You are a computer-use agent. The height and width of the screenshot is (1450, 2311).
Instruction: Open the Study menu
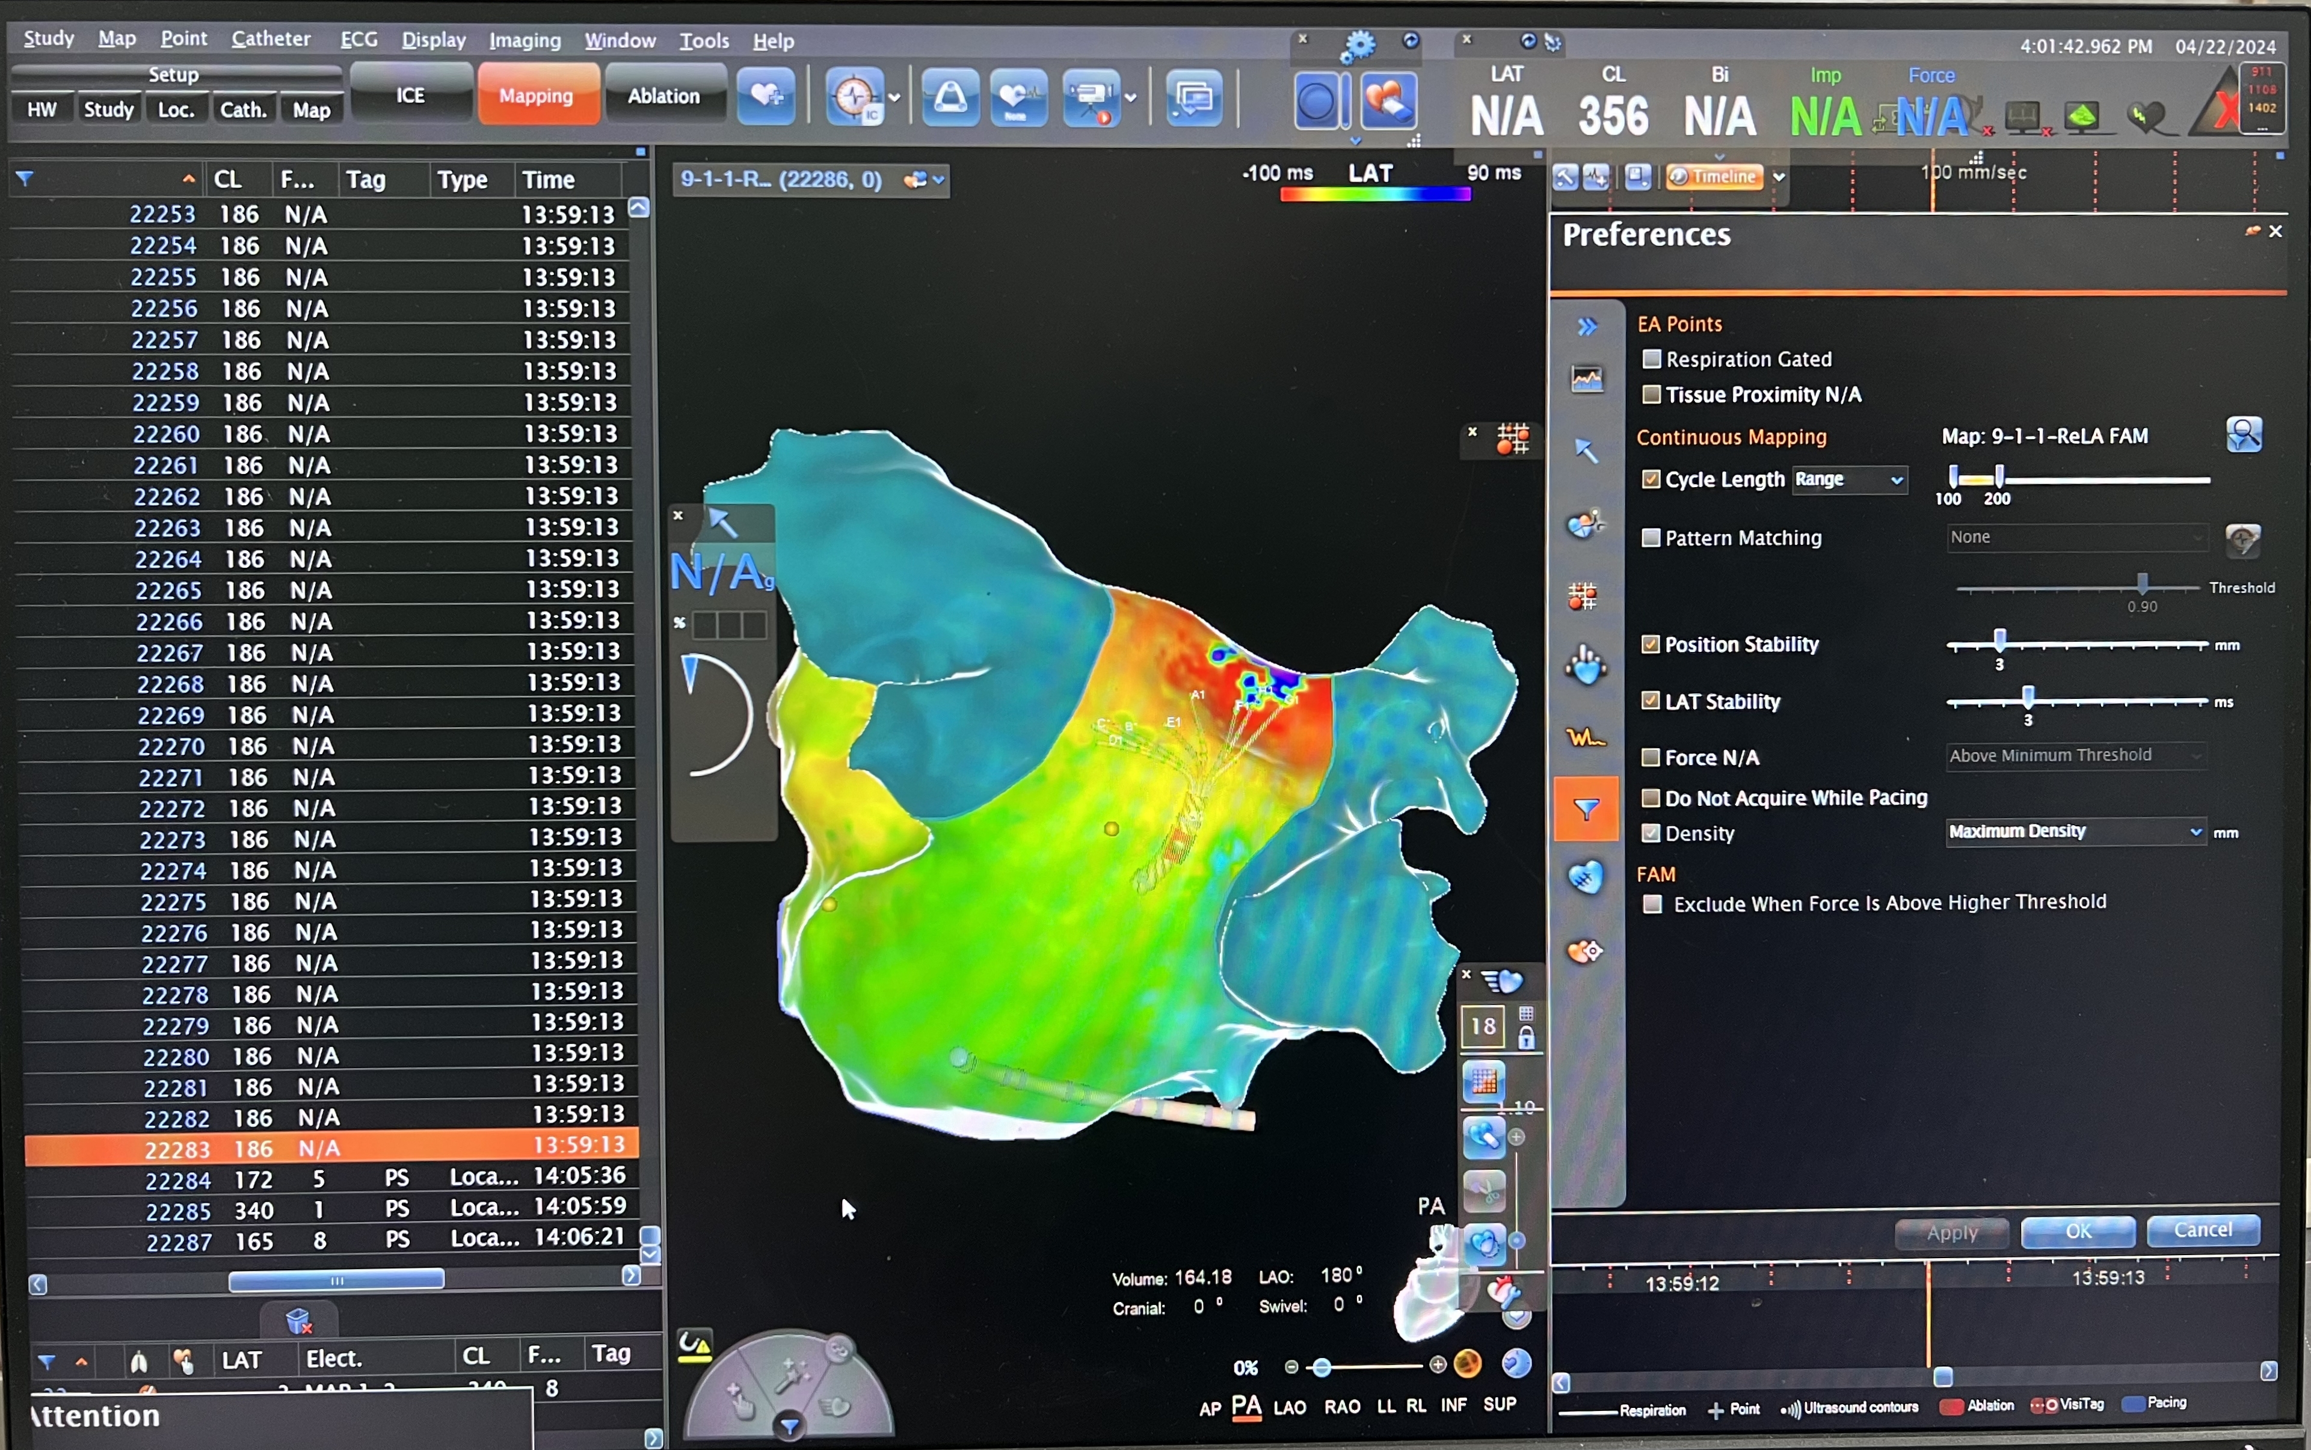tap(49, 38)
